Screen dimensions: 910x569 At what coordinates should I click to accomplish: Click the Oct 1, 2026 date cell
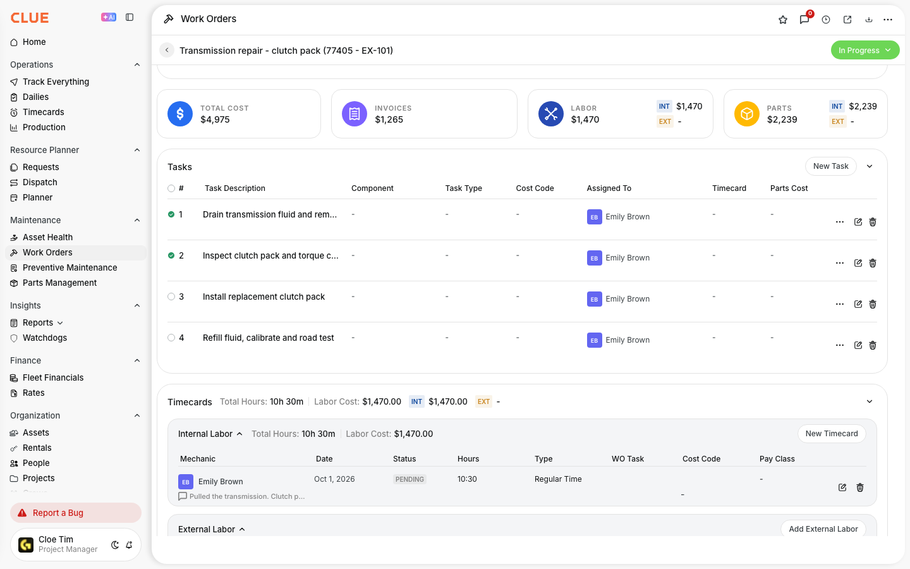click(x=334, y=479)
